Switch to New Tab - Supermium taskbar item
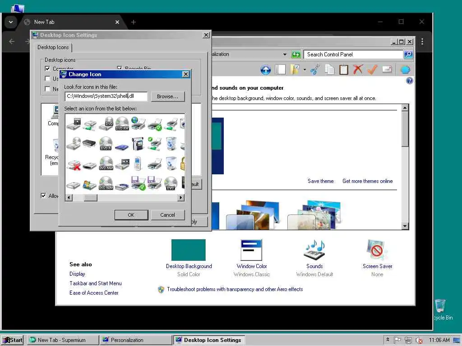This screenshot has width=462, height=346. [x=63, y=340]
